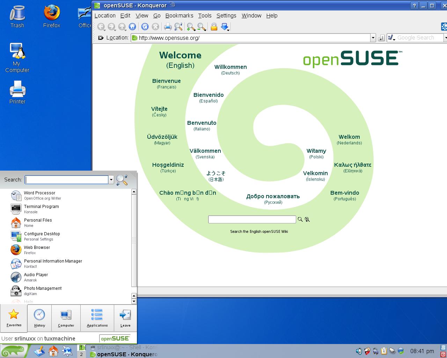Open the Settings menu
Image resolution: width=447 pixels, height=358 pixels.
[x=226, y=15]
